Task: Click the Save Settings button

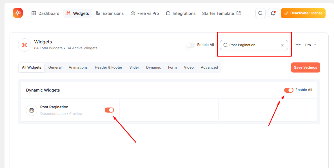Action: 306,67
